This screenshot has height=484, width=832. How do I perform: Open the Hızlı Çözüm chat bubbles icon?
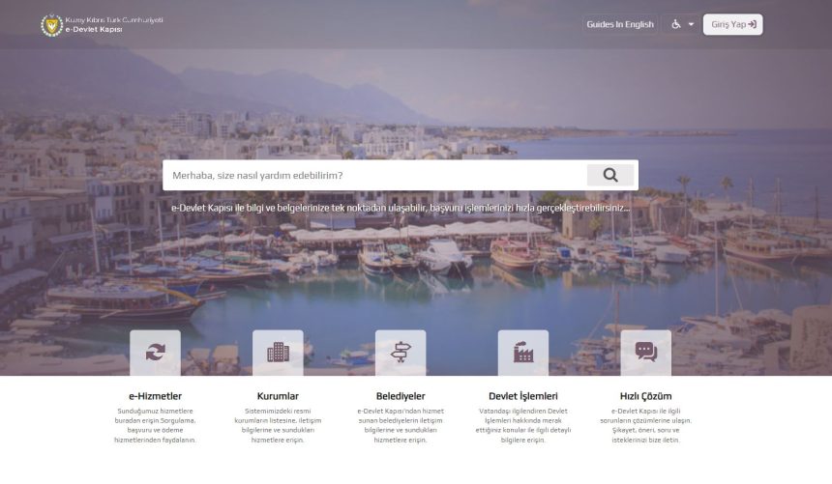point(645,353)
